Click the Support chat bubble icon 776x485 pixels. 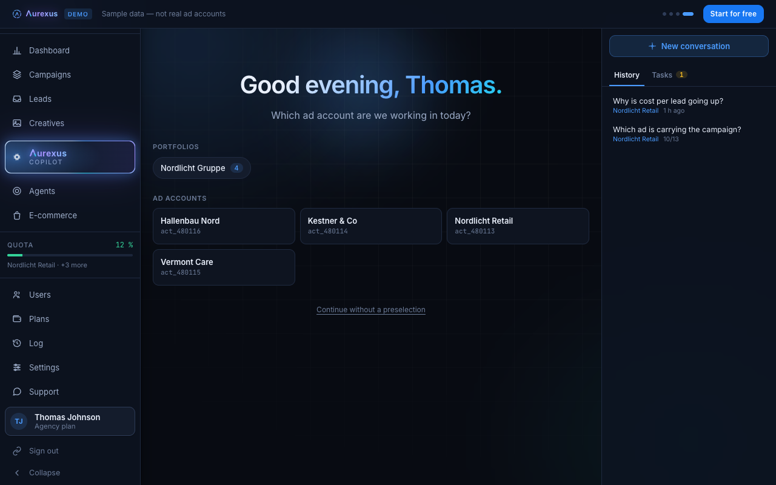tap(17, 392)
